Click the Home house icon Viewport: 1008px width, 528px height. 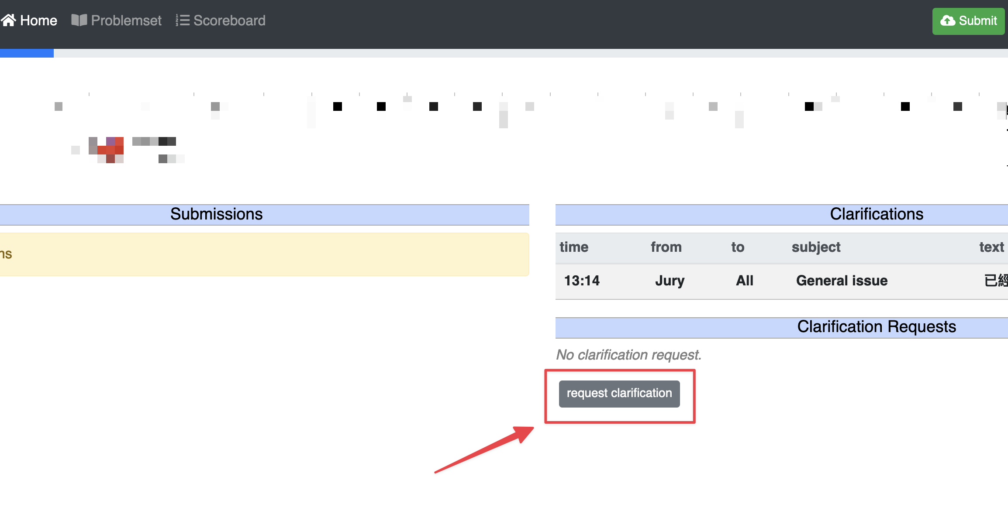click(x=8, y=20)
